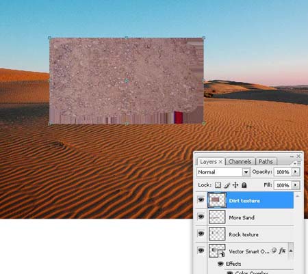Click the transform center reference point
The width and height of the screenshot is (308, 274).
tap(127, 81)
